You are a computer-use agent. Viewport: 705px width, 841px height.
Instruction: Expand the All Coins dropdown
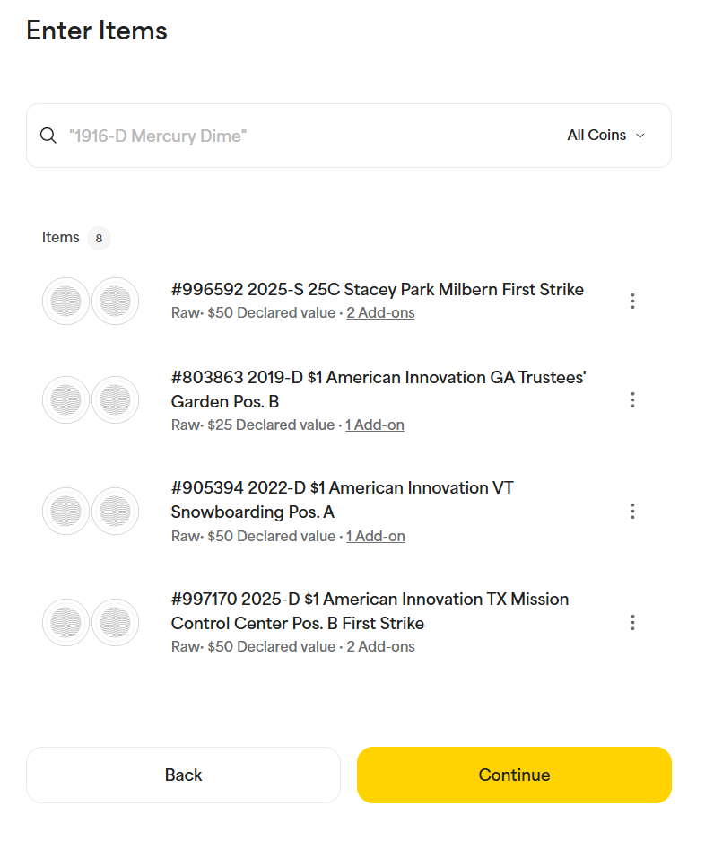click(605, 136)
